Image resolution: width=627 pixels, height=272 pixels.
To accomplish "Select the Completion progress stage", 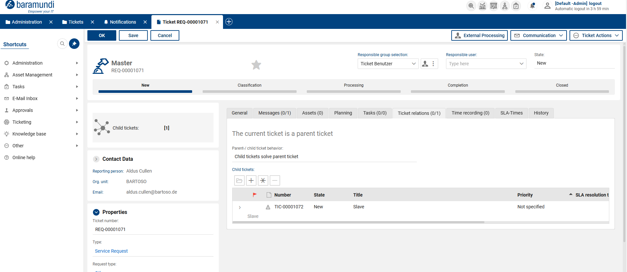I will pyautogui.click(x=458, y=88).
